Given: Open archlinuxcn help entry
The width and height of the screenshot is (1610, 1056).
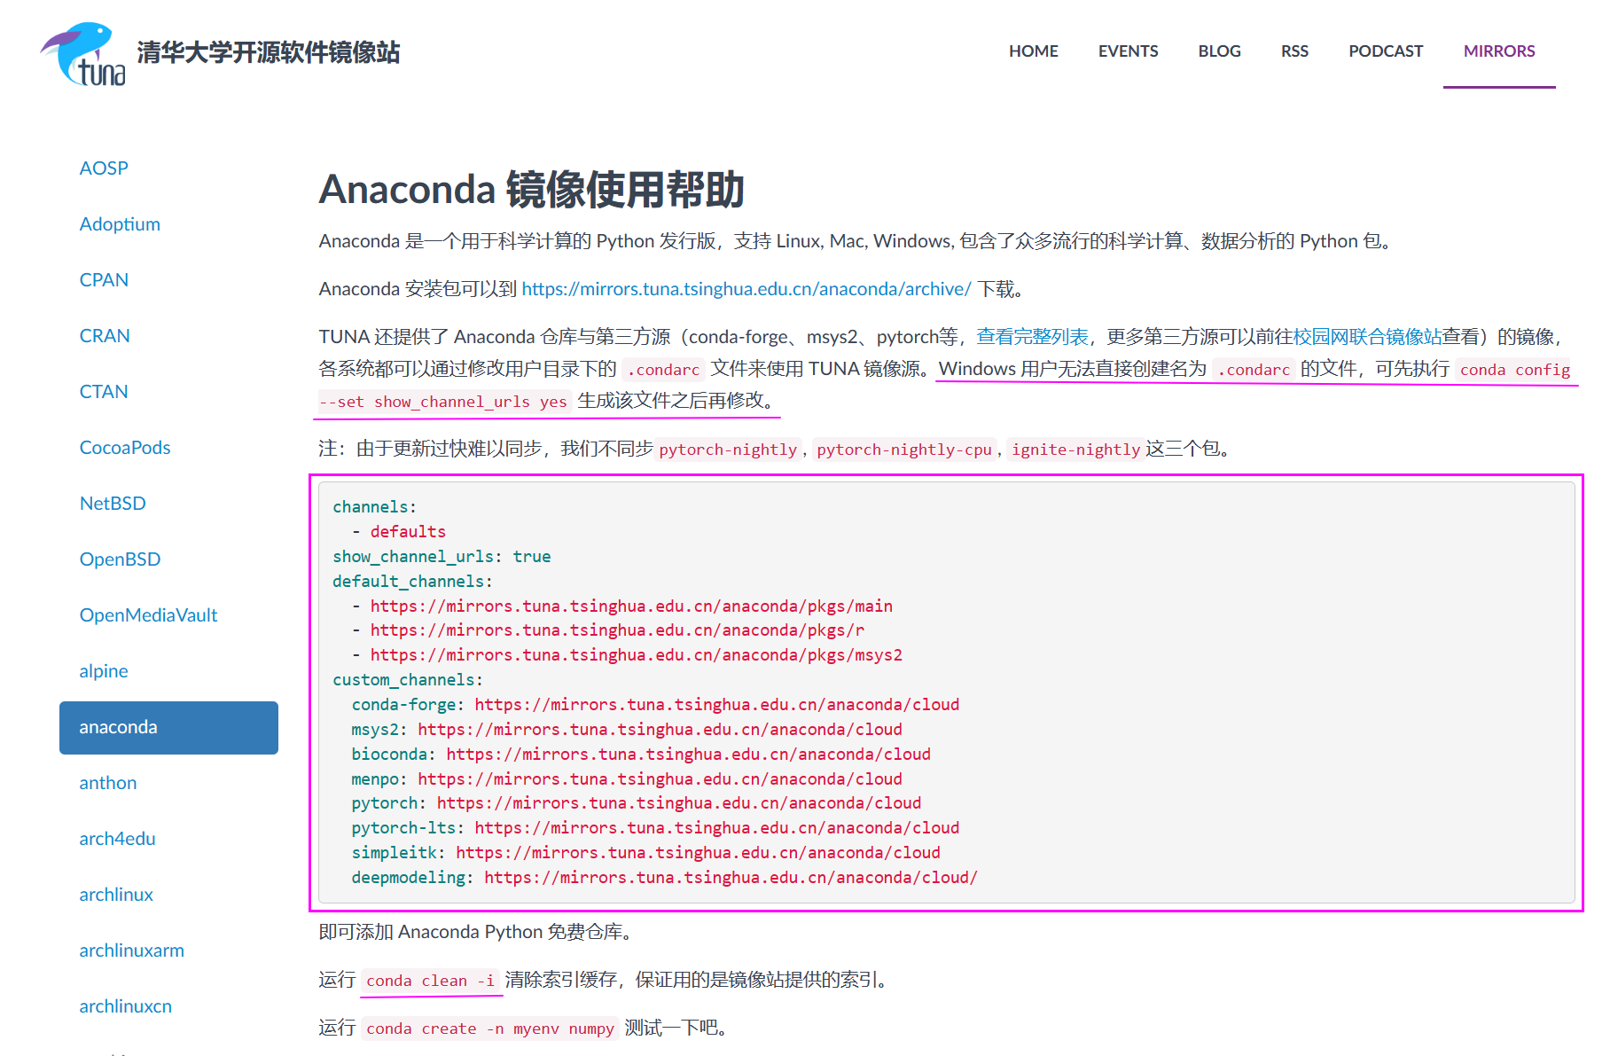Looking at the screenshot, I should (x=126, y=1006).
